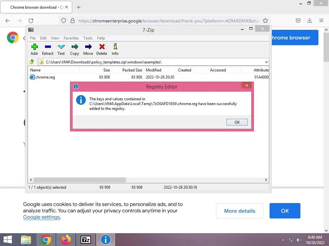Open the File menu in 7-Zip
This screenshot has height=246, width=329.
tap(33, 38)
